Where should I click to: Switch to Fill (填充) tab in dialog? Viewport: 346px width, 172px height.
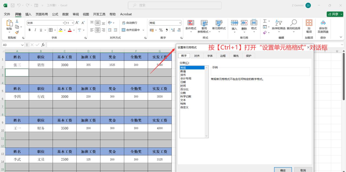(x=236, y=56)
